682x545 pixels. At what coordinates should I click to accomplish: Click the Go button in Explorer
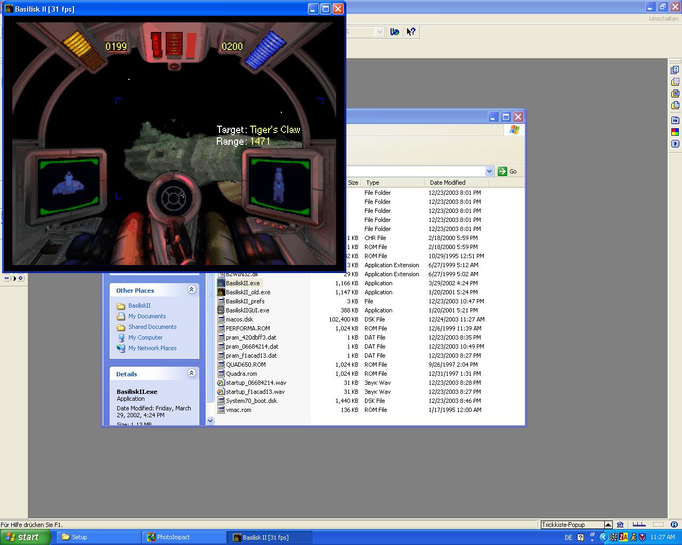[x=507, y=171]
